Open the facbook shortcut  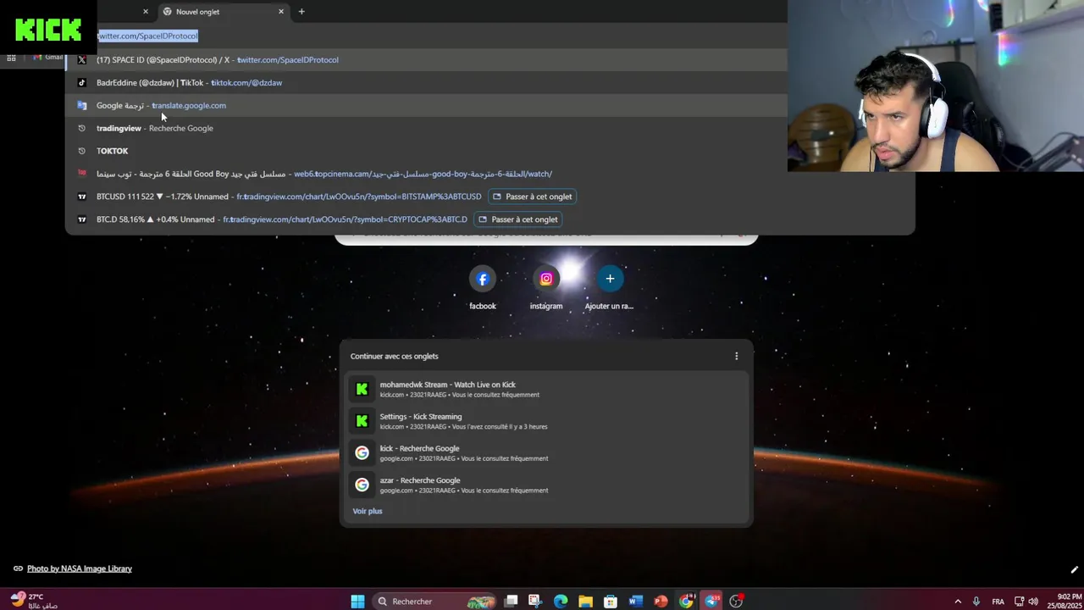(x=483, y=288)
